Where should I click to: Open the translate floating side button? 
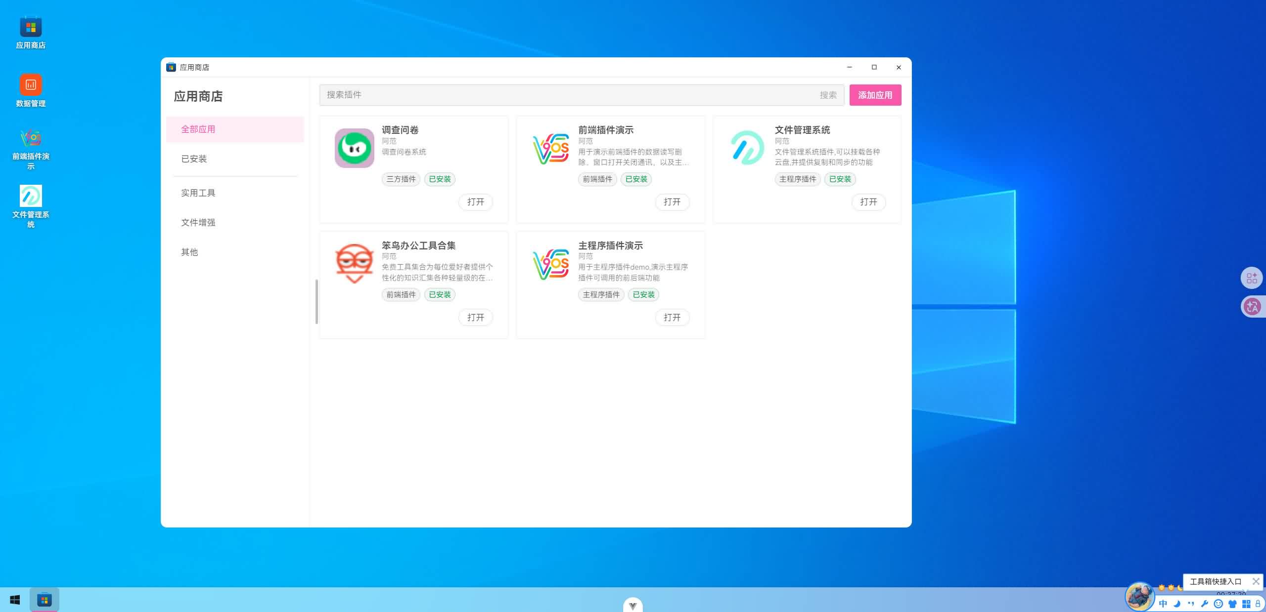coord(1252,307)
